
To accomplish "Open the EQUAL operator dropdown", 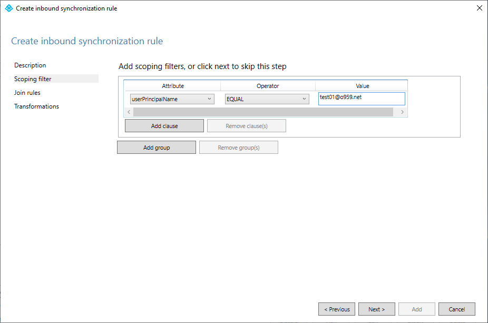I will [267, 99].
